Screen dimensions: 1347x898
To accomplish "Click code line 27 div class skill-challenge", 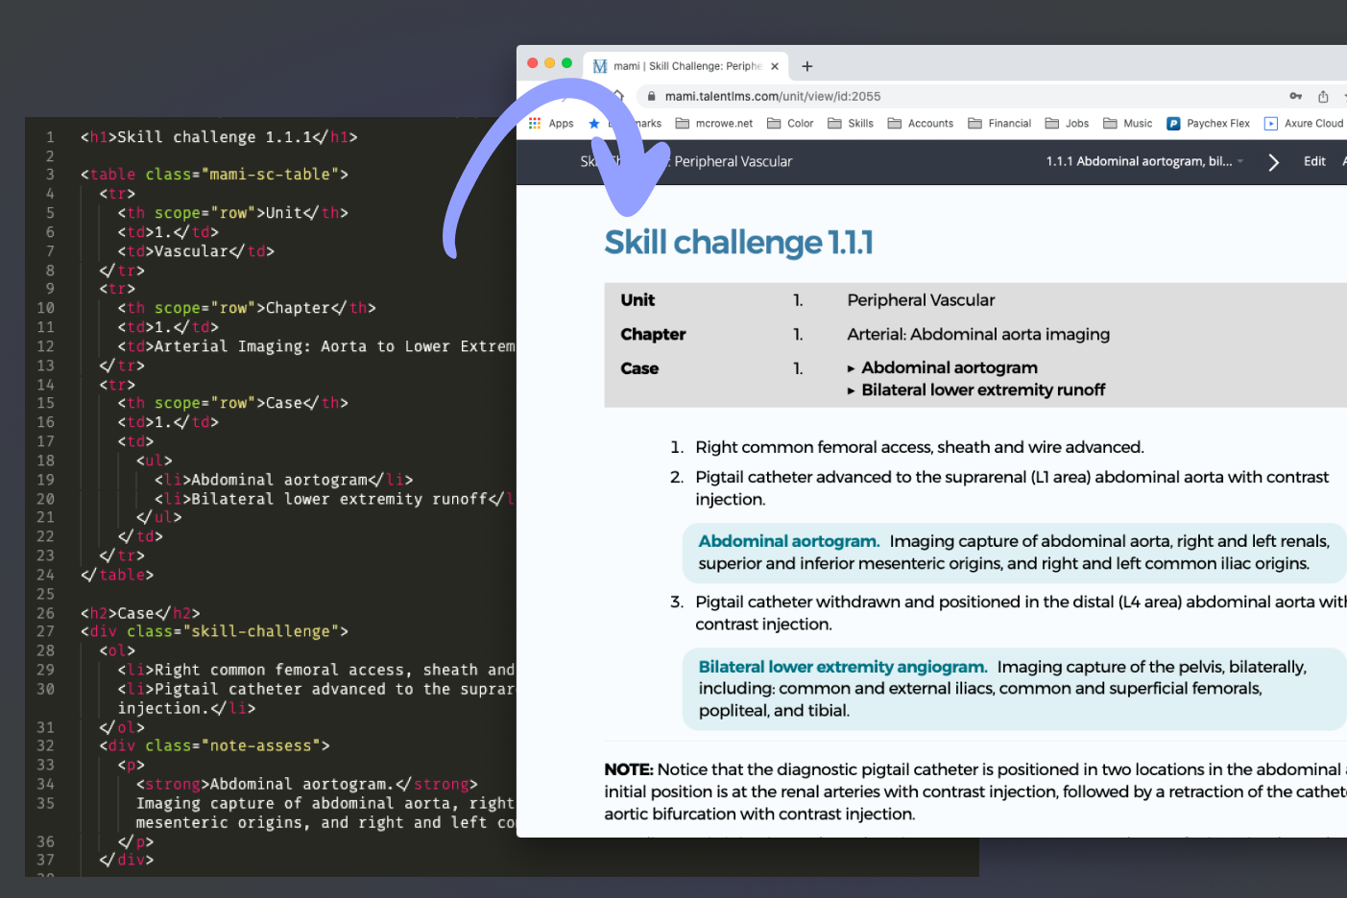I will pyautogui.click(x=214, y=631).
